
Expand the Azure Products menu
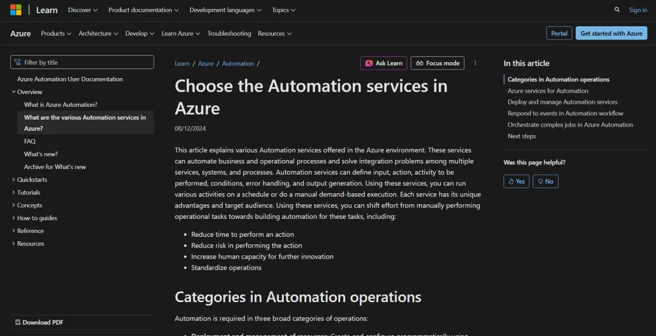tap(56, 33)
